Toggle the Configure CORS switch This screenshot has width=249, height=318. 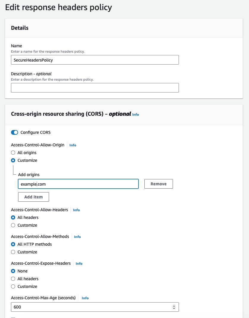point(15,132)
